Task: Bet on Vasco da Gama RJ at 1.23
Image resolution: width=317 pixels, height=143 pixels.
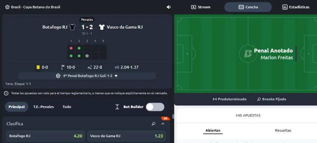Action: coord(127,136)
